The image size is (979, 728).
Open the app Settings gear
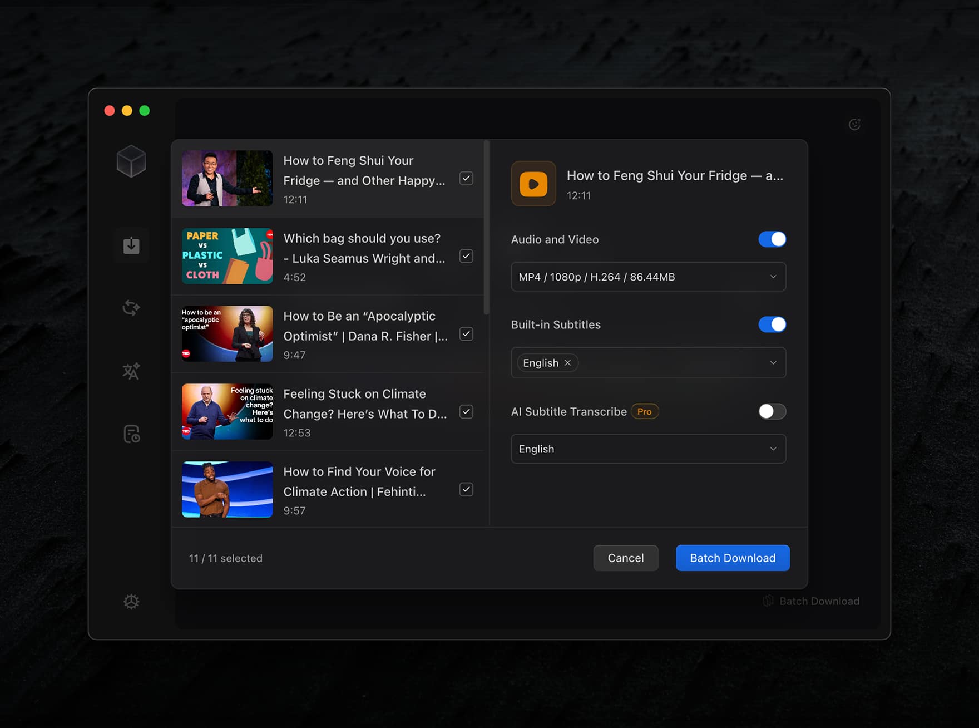(x=131, y=602)
